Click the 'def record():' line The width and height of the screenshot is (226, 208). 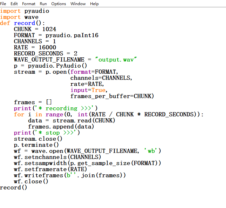click(22, 23)
